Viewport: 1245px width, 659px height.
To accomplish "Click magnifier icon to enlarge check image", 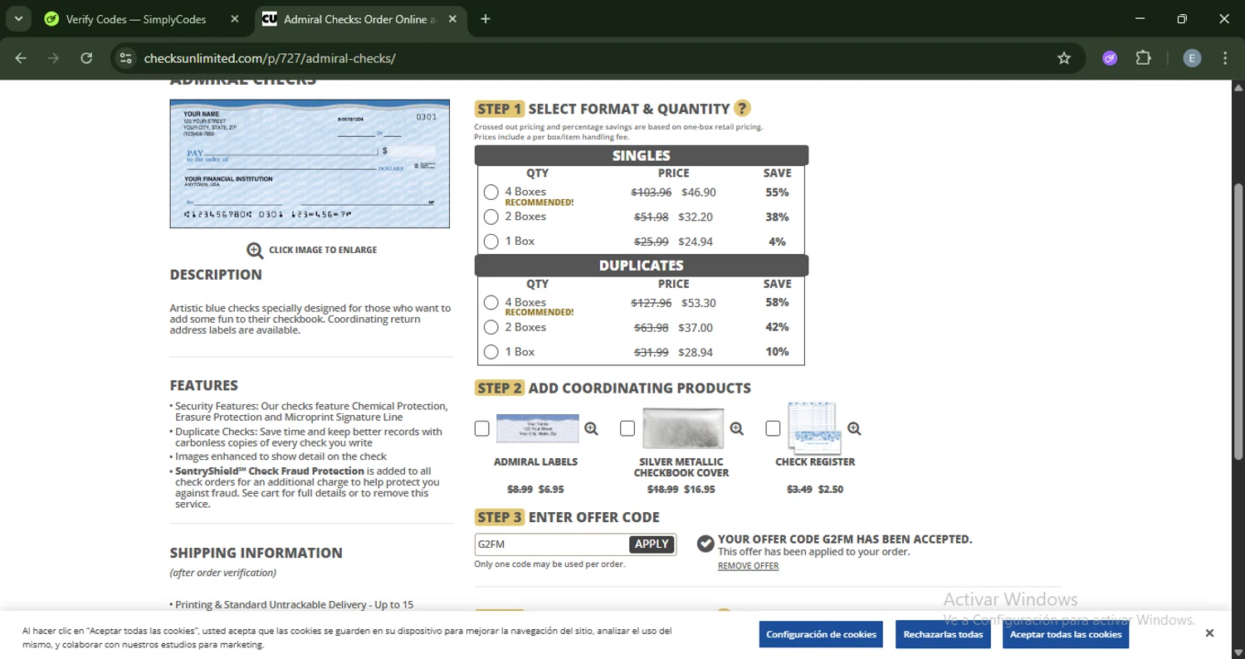I will [x=255, y=251].
